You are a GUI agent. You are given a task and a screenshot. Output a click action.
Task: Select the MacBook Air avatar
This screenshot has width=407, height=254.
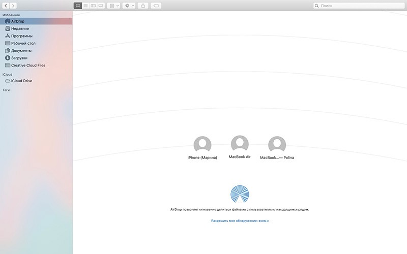point(240,143)
